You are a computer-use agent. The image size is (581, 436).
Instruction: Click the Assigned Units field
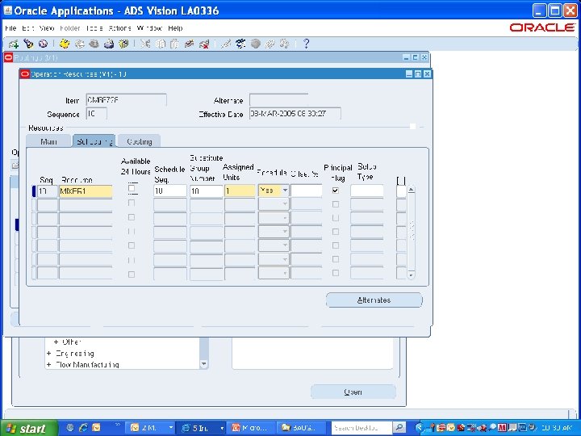(240, 191)
